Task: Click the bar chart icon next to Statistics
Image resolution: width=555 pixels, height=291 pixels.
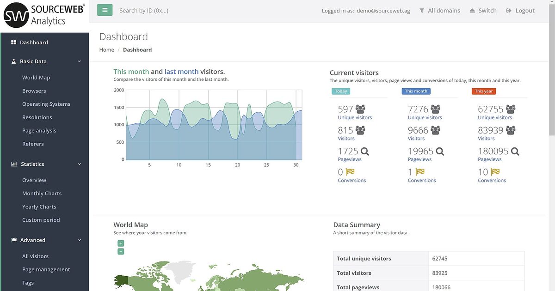Action: [14, 164]
